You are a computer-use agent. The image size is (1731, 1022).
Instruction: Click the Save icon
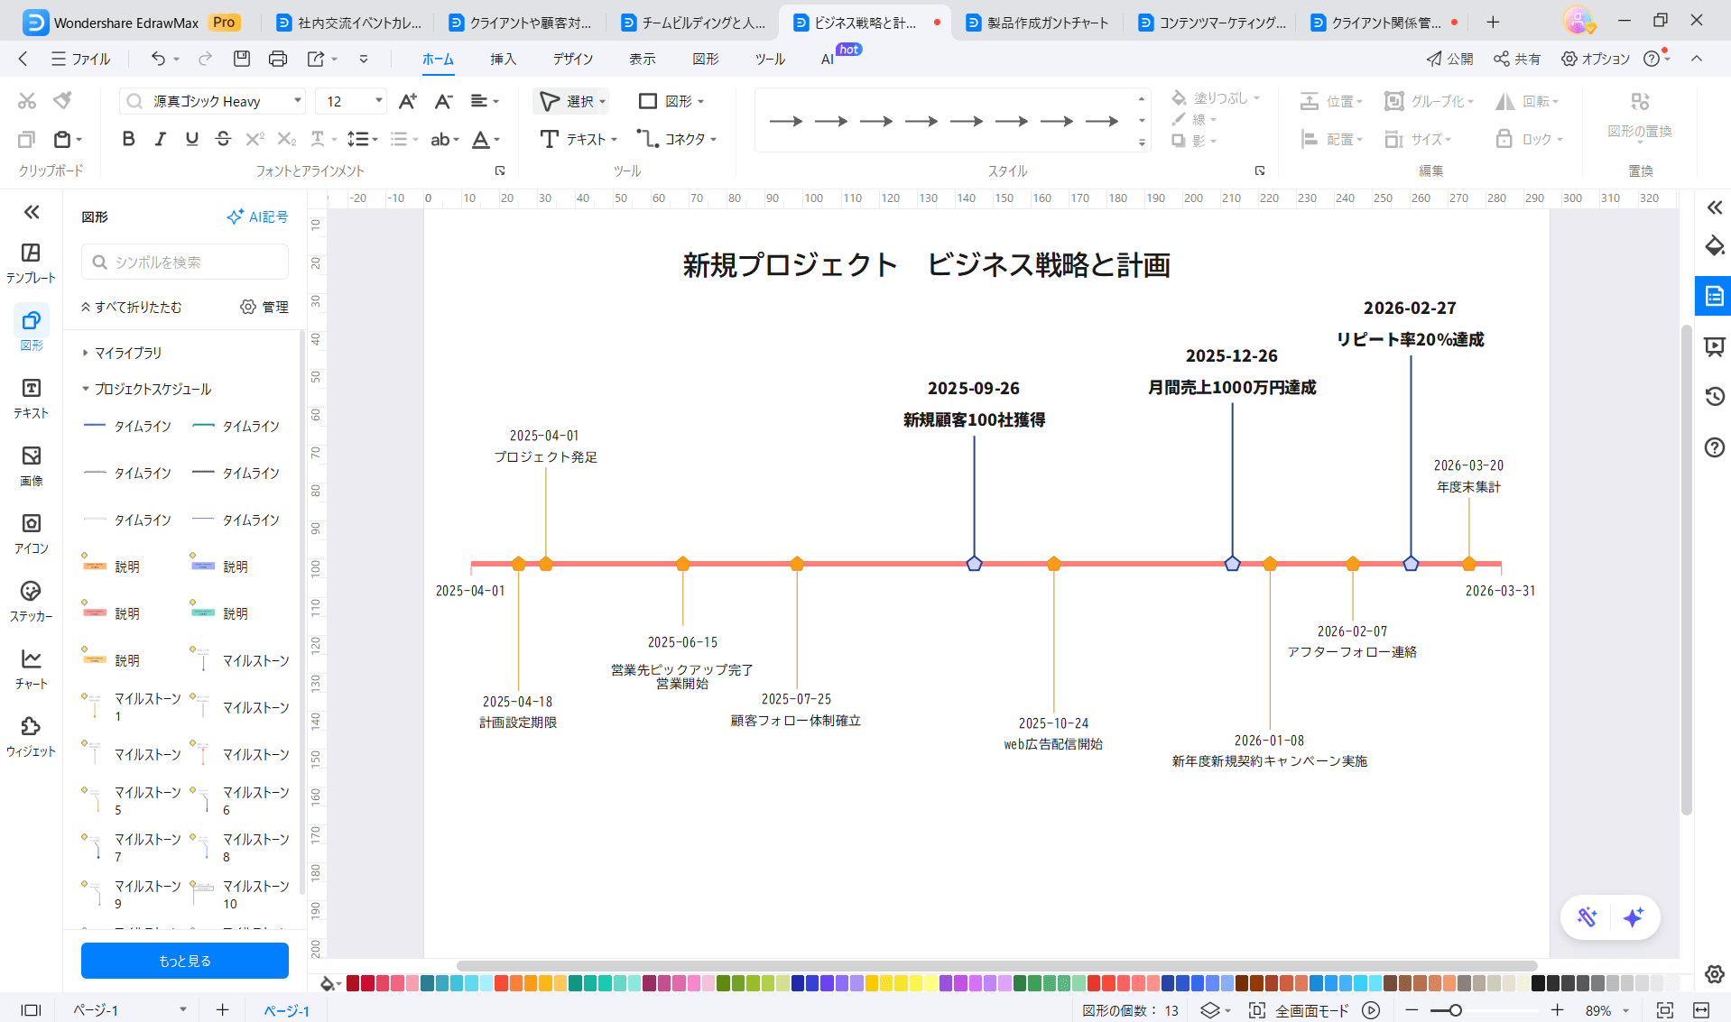(x=241, y=59)
